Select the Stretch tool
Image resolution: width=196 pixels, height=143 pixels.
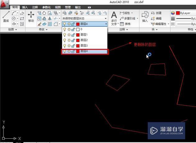(50, 13)
